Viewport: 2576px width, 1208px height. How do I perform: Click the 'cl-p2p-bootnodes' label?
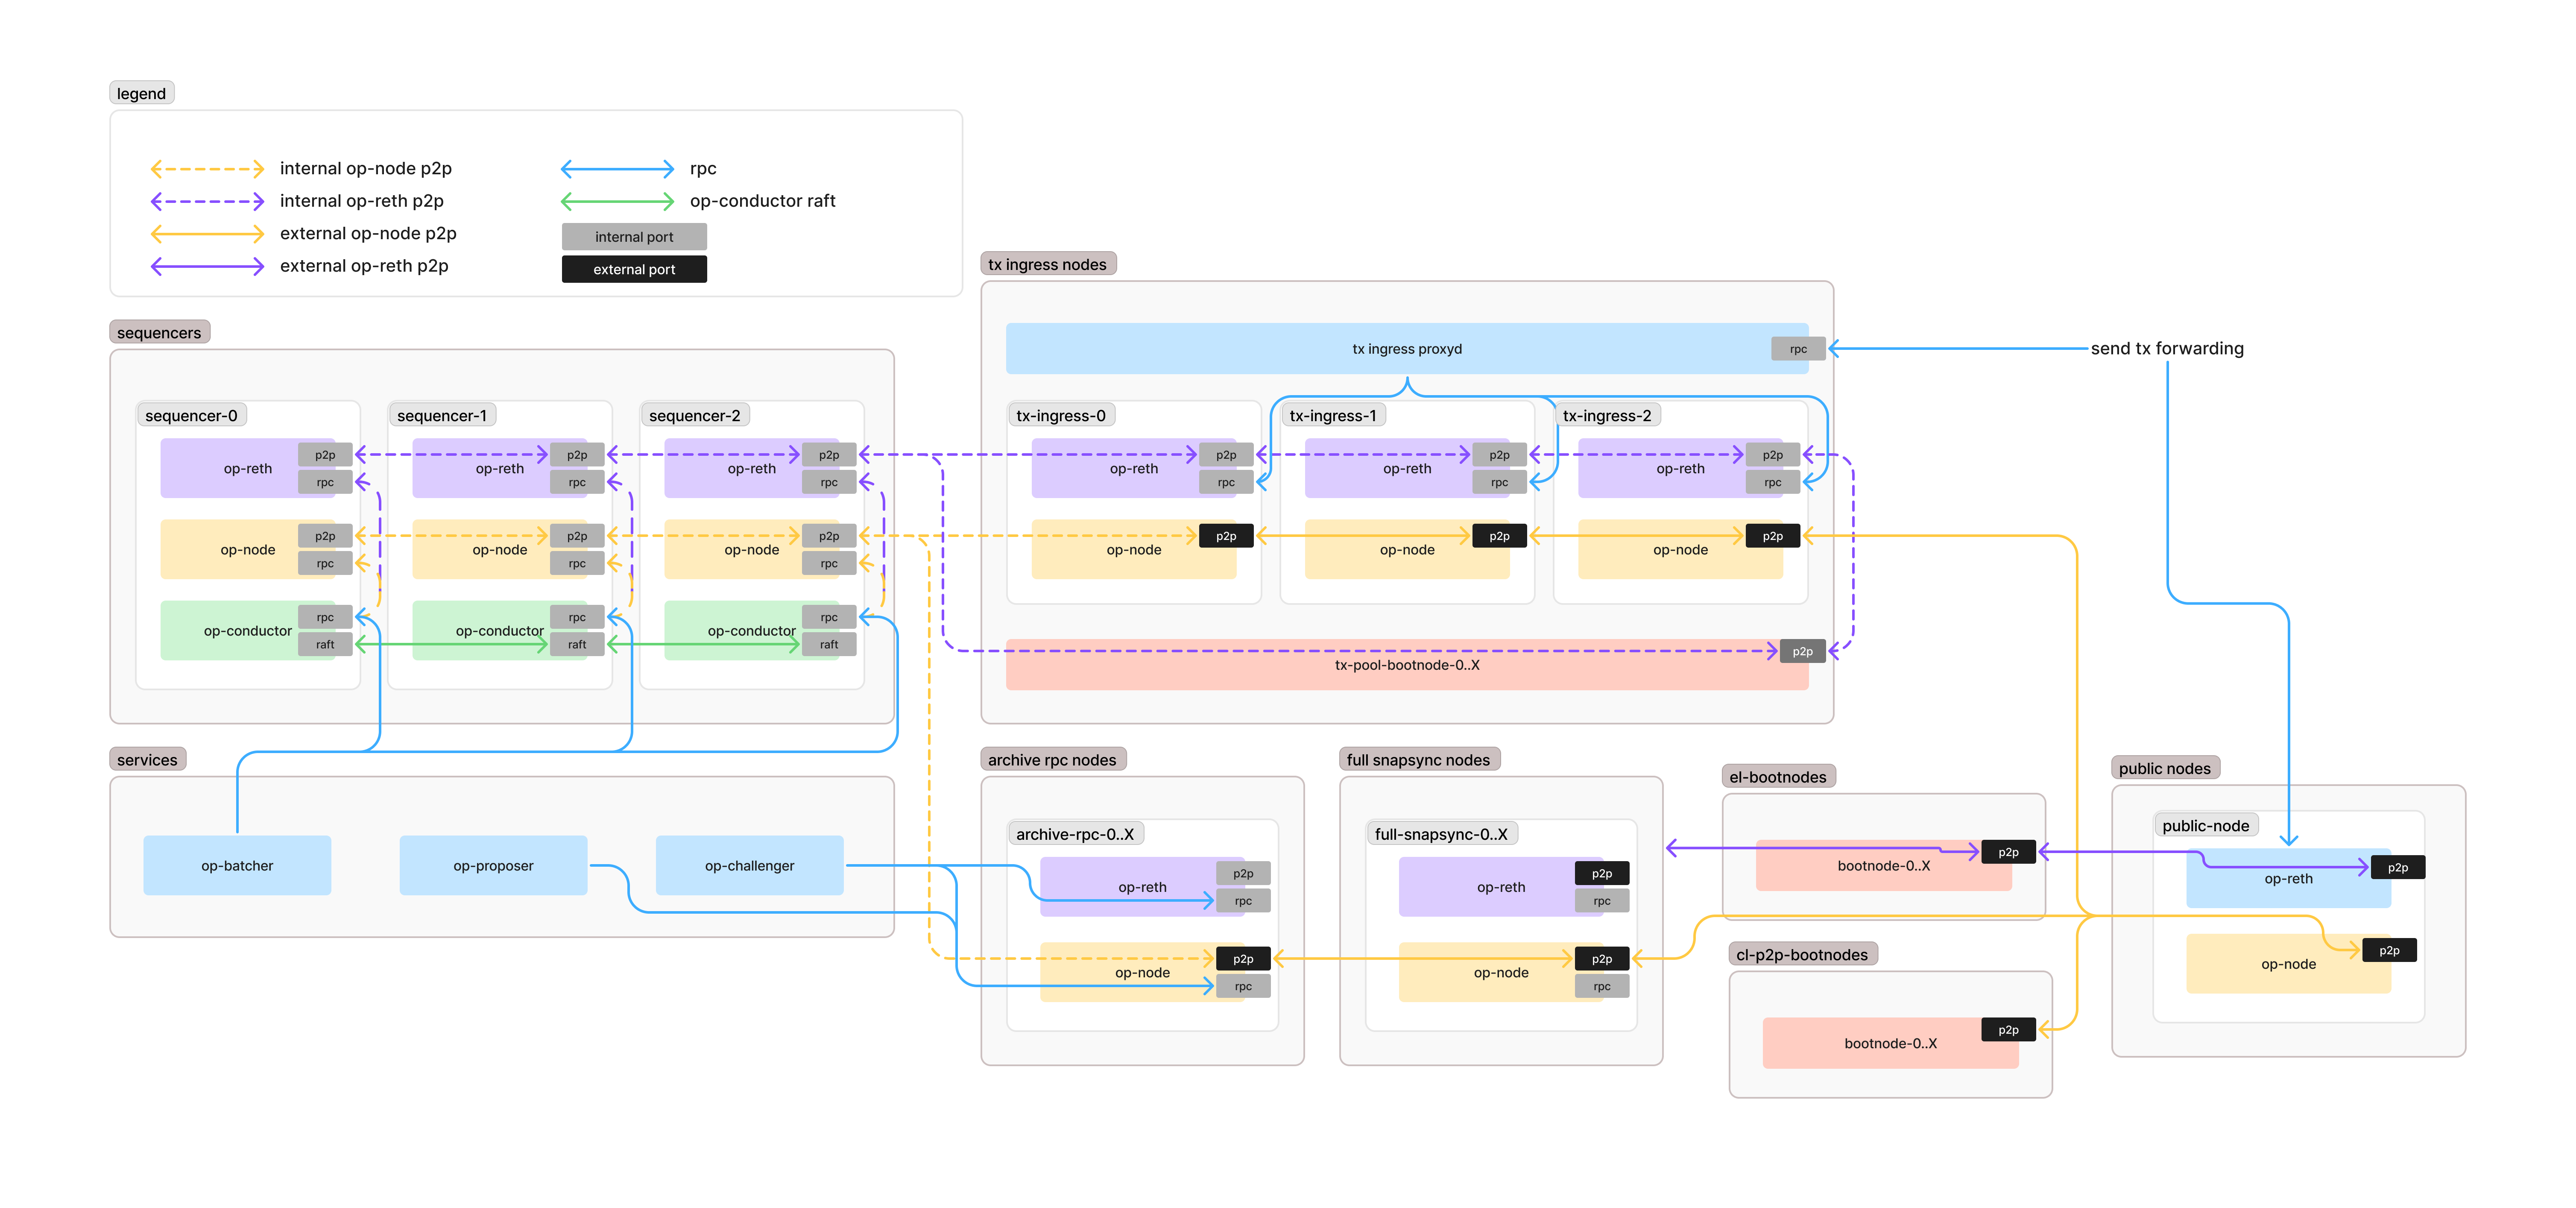(1802, 954)
